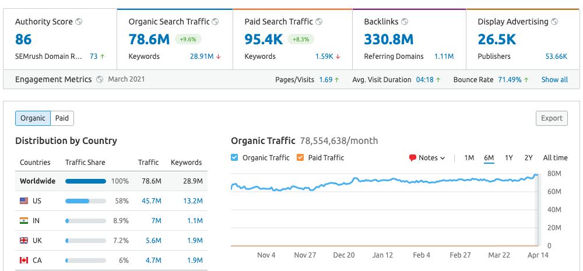Select the Worldwide row label
Image resolution: width=583 pixels, height=271 pixels.
37,181
